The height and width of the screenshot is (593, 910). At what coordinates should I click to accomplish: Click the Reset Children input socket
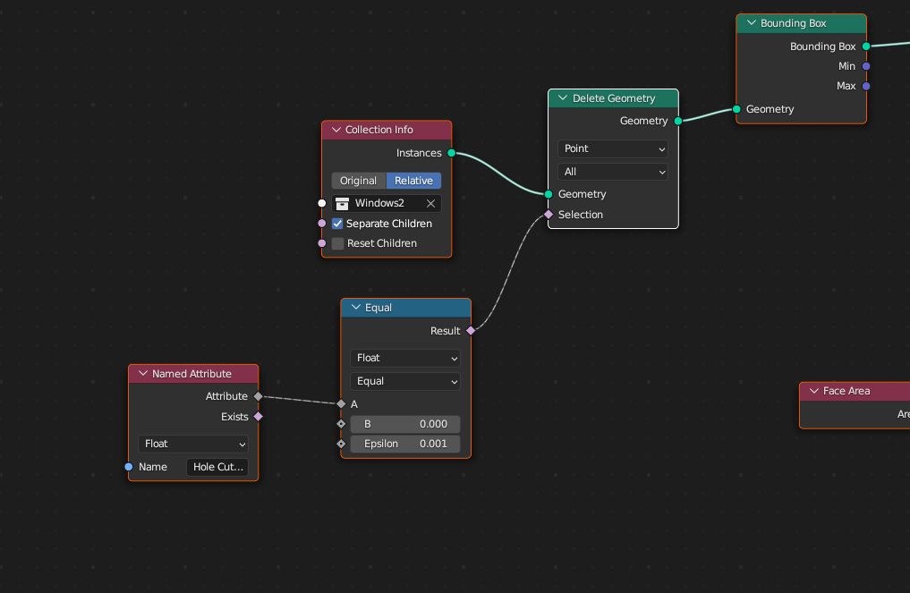click(322, 243)
